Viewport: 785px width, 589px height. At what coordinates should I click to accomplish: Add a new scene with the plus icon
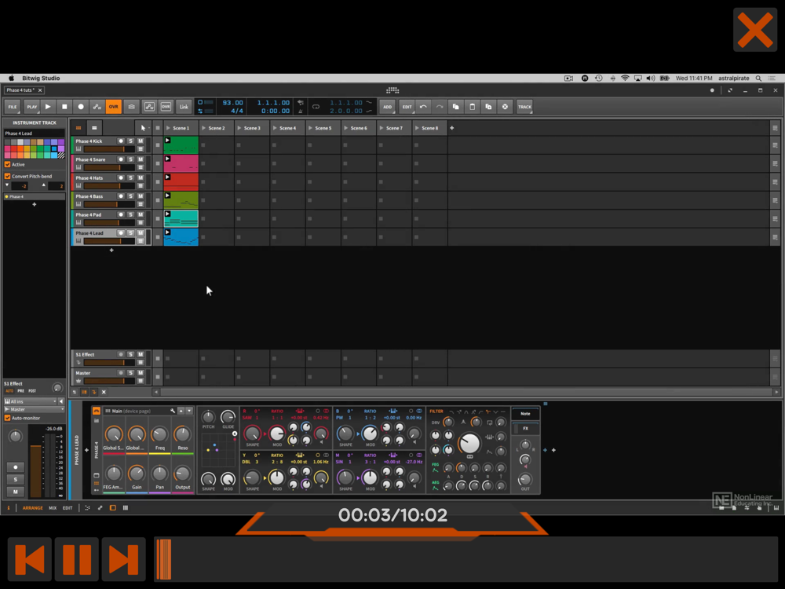tap(451, 128)
